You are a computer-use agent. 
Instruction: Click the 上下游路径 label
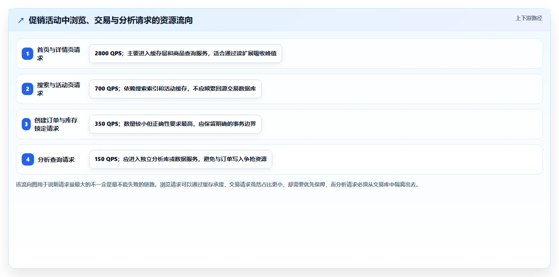pyautogui.click(x=529, y=18)
